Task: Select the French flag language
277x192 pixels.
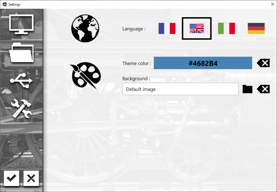Action: click(x=167, y=28)
